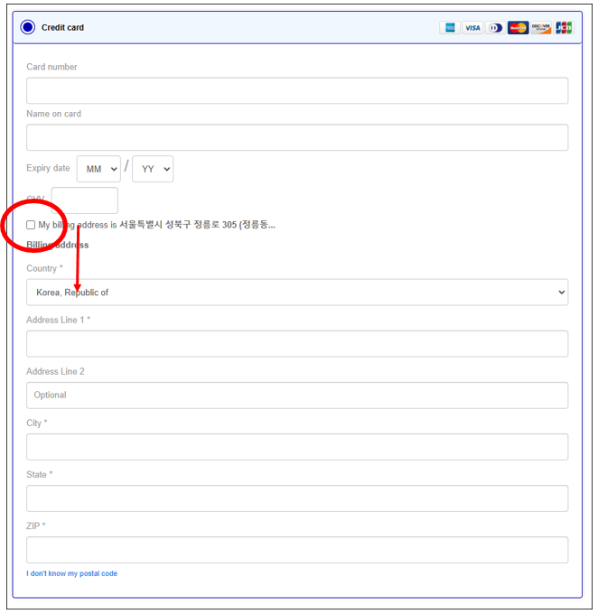Click the JCB card icon
This screenshot has height=614, width=598.
tap(564, 28)
